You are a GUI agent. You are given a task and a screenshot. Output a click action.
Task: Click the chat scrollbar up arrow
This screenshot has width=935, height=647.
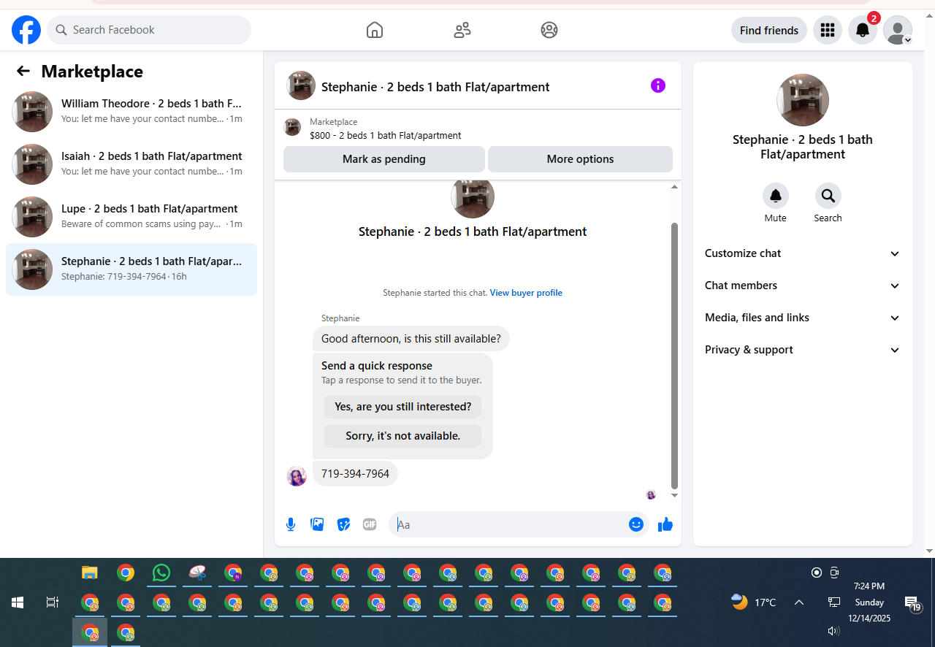point(674,187)
